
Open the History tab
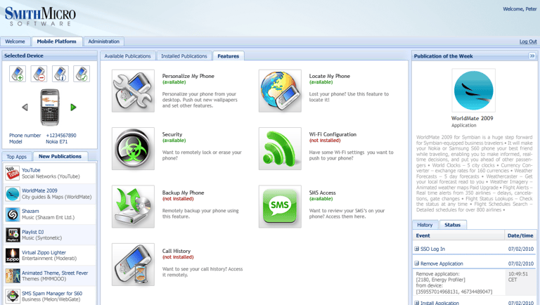425,225
